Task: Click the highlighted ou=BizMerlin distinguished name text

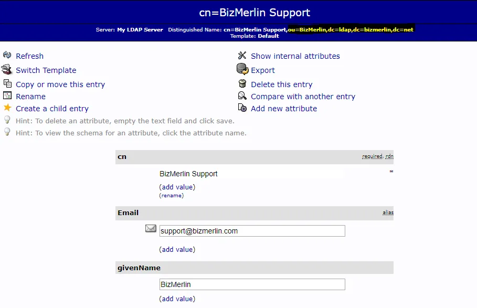Action: 351,30
